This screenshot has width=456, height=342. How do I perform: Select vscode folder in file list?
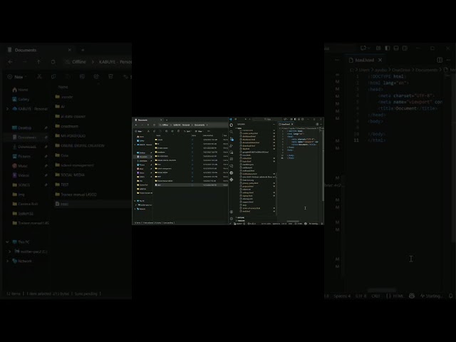(159, 140)
